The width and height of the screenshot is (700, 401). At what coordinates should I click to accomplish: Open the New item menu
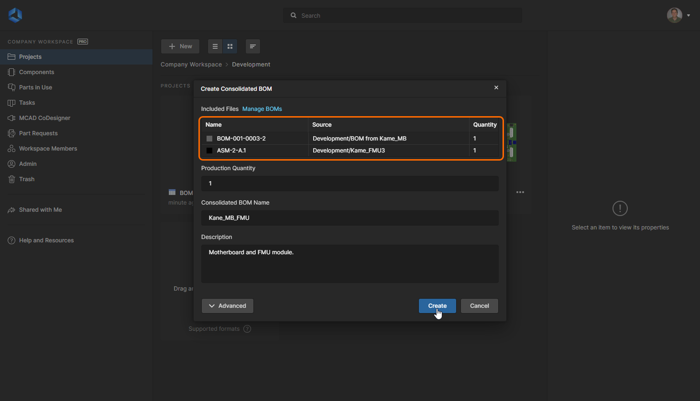point(180,46)
